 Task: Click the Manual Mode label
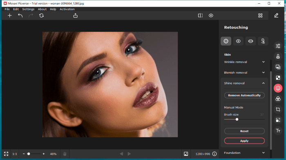[233, 107]
